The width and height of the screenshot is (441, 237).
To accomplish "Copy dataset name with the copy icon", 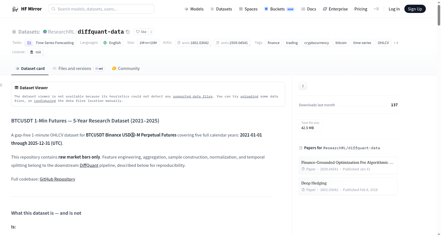I will [128, 32].
